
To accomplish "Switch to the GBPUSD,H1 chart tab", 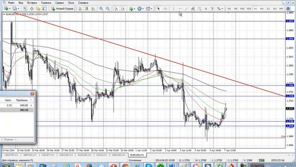I will (x=30, y=155).
